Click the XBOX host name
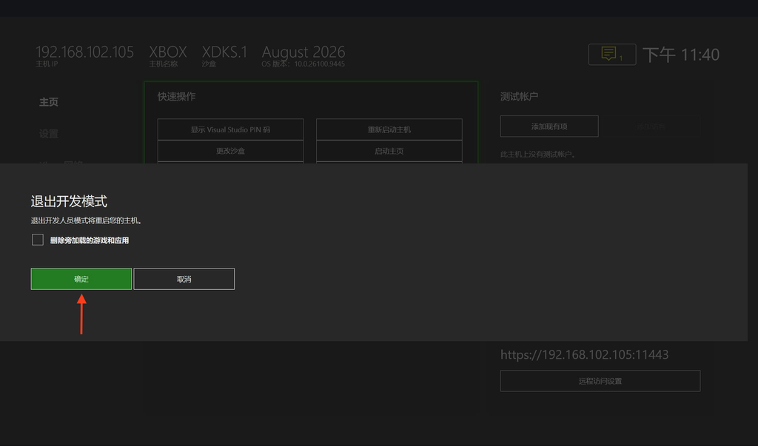 click(168, 52)
